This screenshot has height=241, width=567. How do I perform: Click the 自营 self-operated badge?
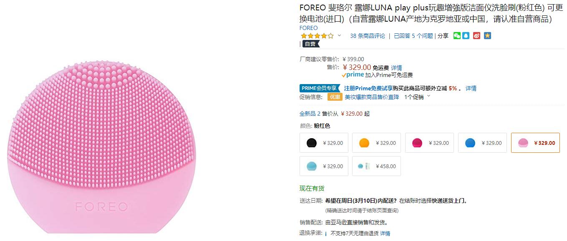310,44
